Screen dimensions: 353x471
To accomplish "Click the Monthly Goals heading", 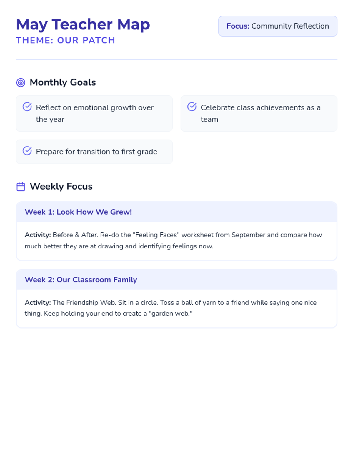I will pyautogui.click(x=63, y=82).
